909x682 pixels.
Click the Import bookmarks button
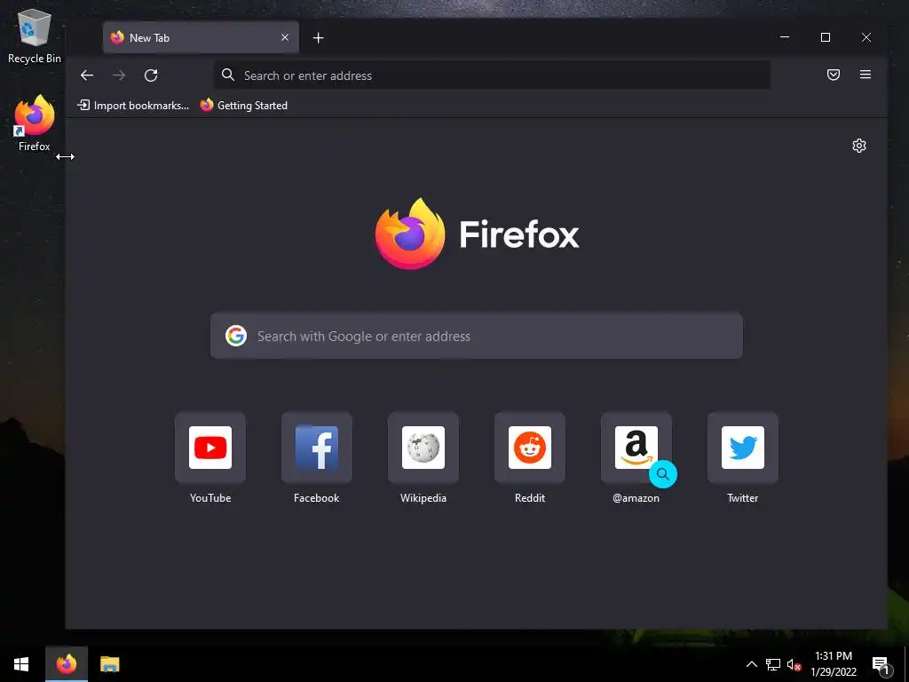(133, 106)
